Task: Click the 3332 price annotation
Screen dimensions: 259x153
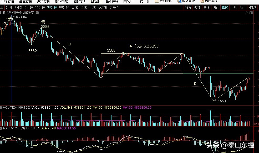Action: pyautogui.click(x=33, y=51)
